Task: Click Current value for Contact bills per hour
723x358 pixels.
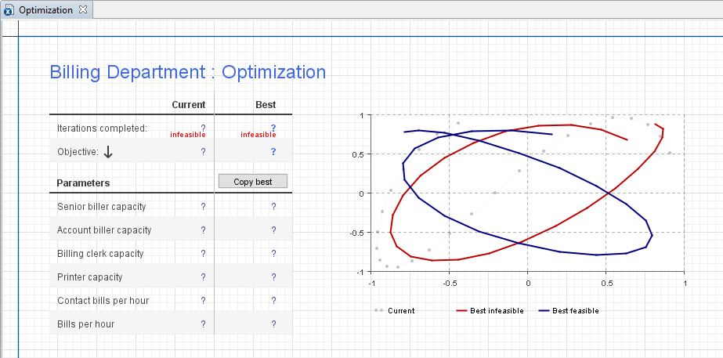Action: click(x=204, y=301)
